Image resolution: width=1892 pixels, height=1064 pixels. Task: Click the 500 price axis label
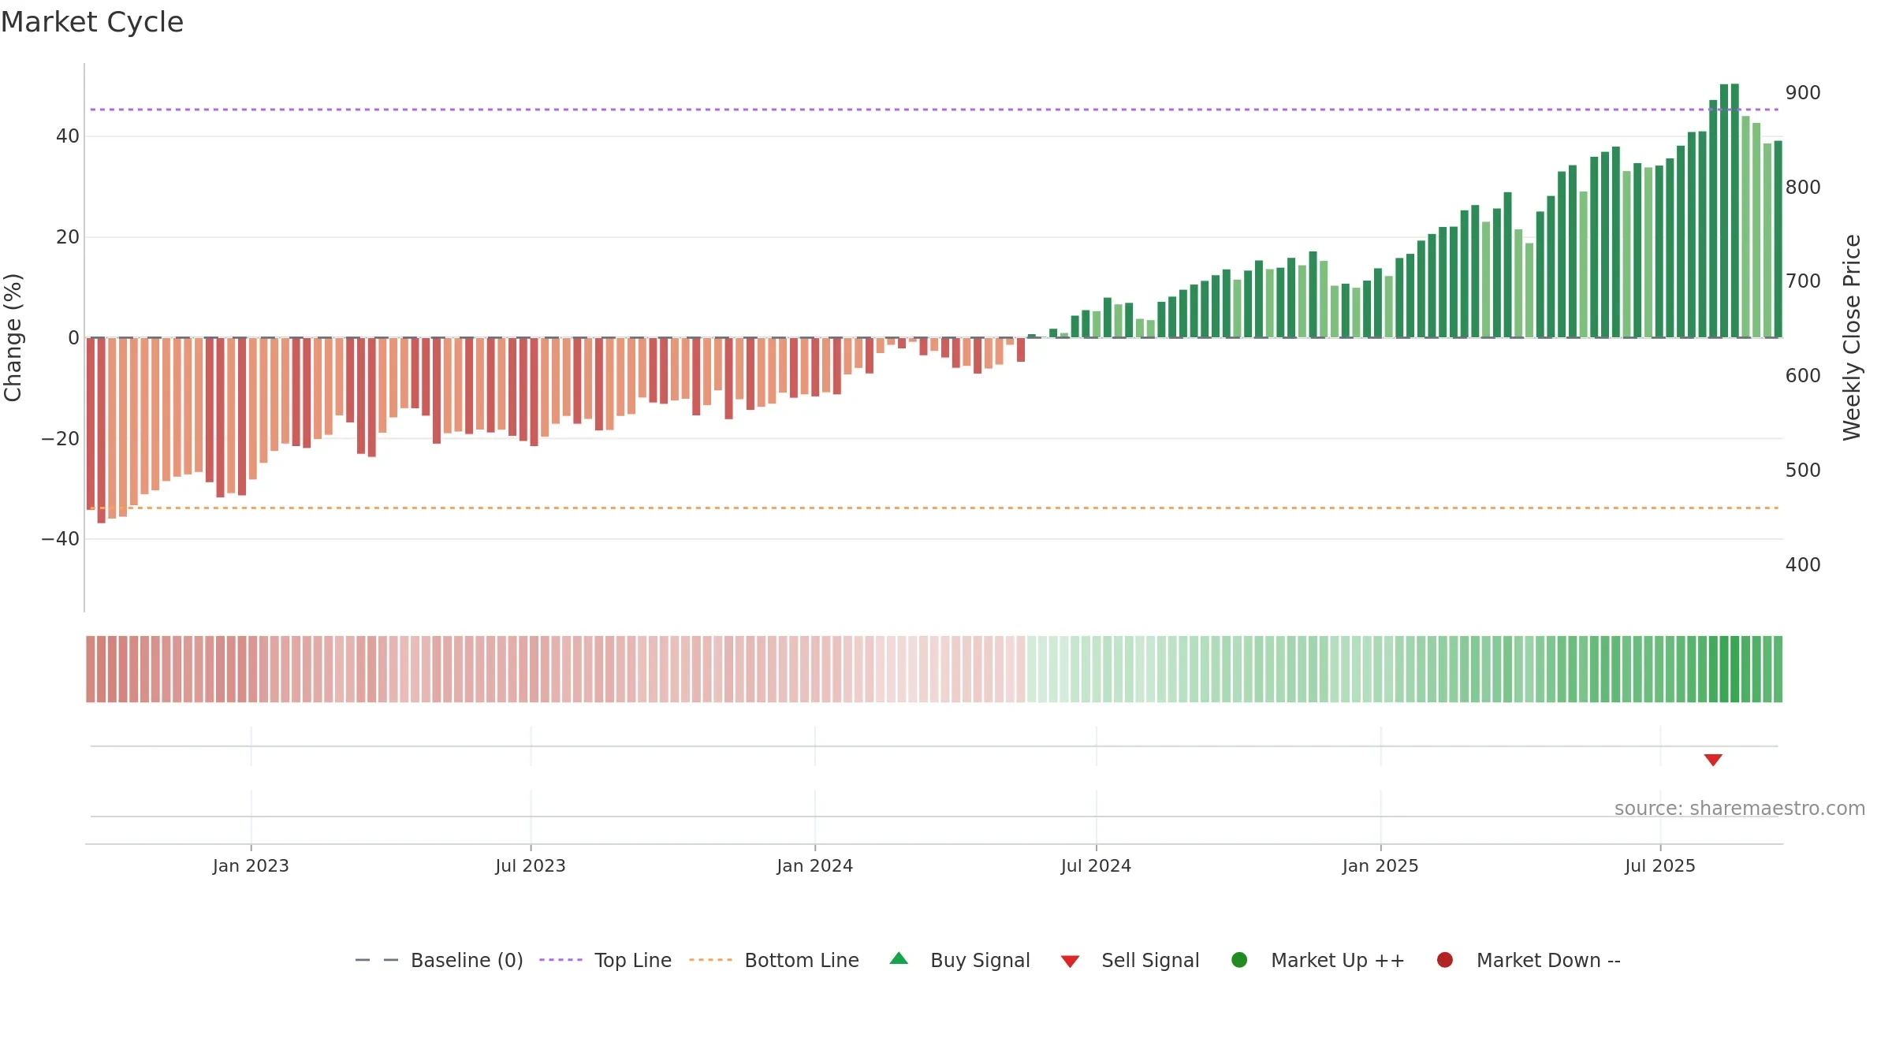pyautogui.click(x=1803, y=470)
